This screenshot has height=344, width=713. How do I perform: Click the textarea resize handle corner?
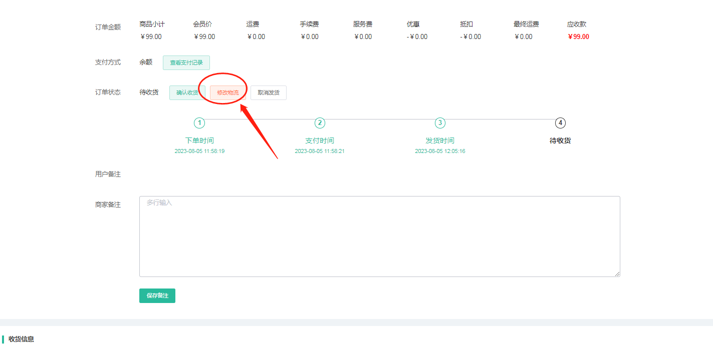coord(617,273)
